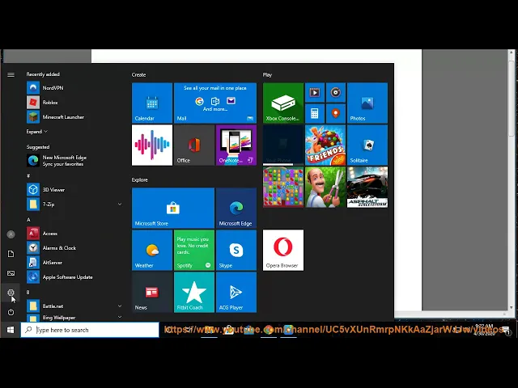Click letter B section header

28,292
